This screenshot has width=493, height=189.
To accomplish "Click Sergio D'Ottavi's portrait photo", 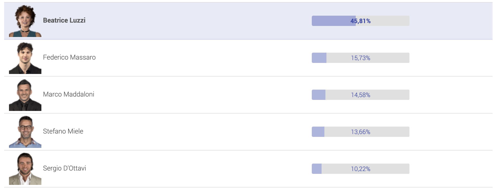I will (x=25, y=169).
